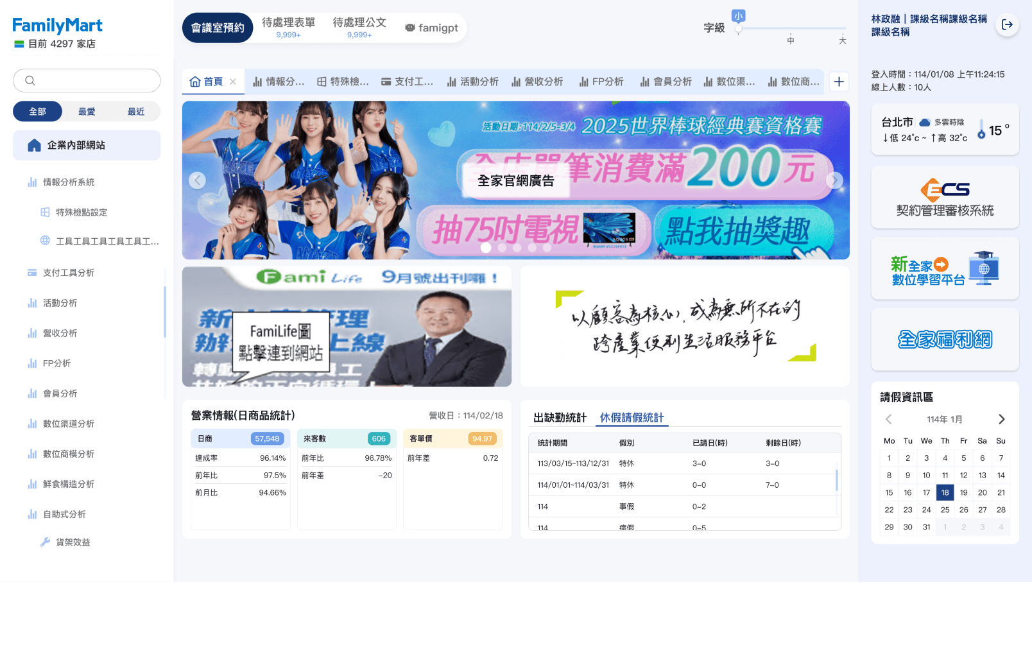Screen dimensions: 1032x647
Task: Click the search magnifier icon
Action: (30, 81)
